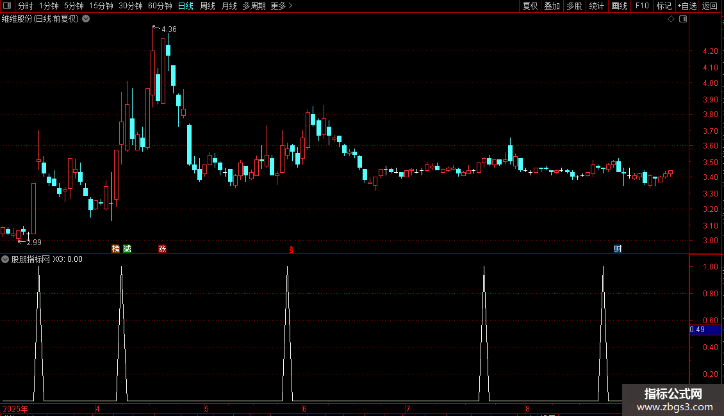Switch to 1分钟 period

pos(49,6)
